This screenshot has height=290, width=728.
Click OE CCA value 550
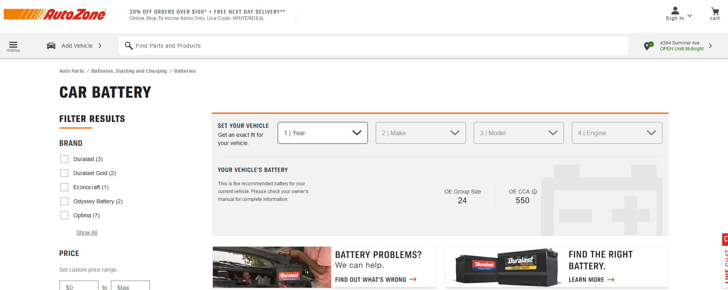(523, 200)
